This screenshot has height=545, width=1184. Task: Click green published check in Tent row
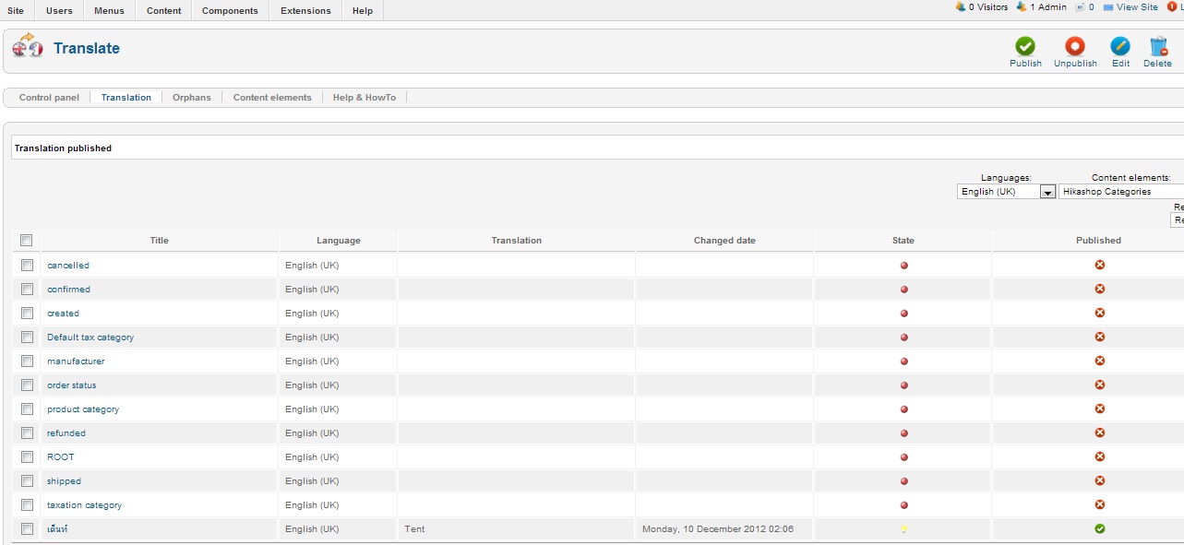pos(1099,528)
